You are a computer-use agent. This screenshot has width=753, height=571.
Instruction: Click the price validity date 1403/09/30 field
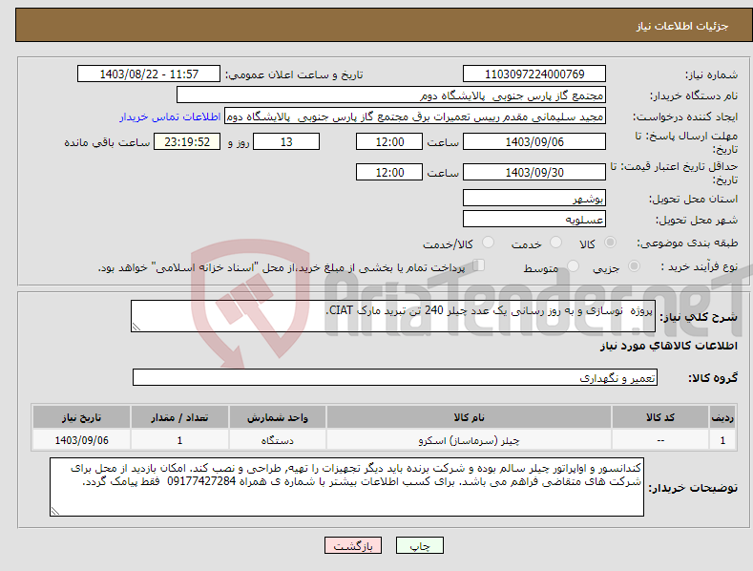[x=534, y=172]
